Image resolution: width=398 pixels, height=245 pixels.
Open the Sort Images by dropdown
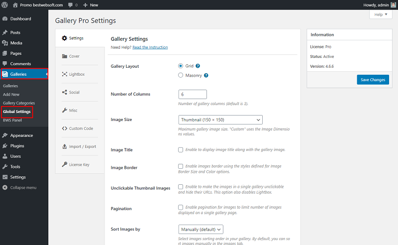(201, 229)
